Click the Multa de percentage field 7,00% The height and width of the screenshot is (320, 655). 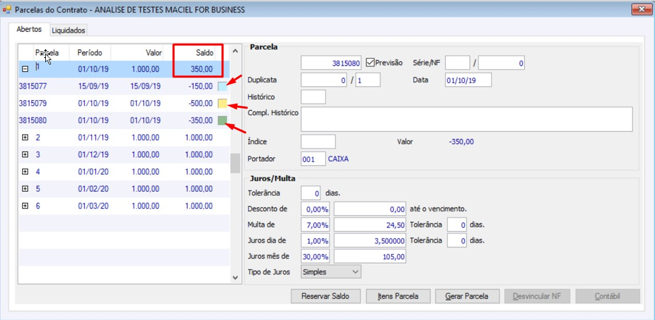point(315,225)
